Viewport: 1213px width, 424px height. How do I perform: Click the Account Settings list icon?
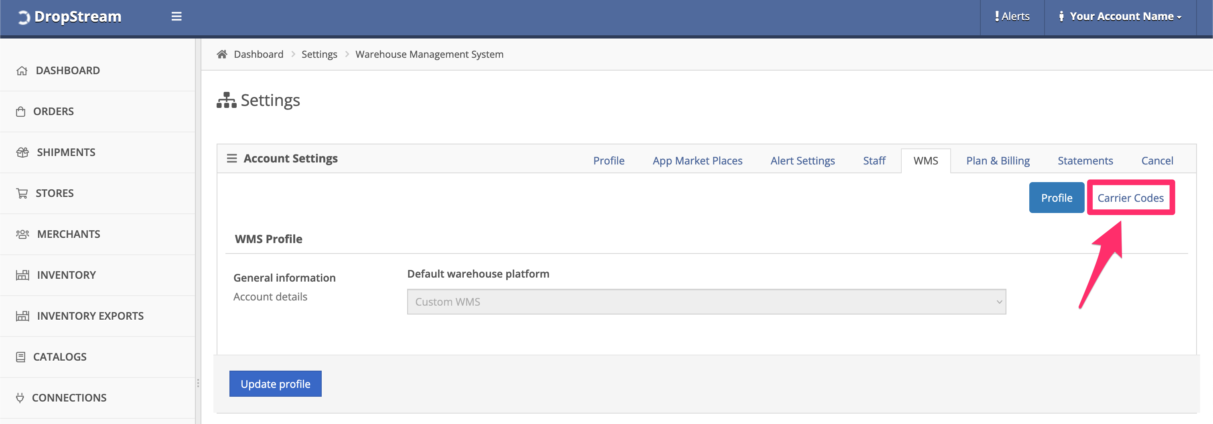click(232, 158)
